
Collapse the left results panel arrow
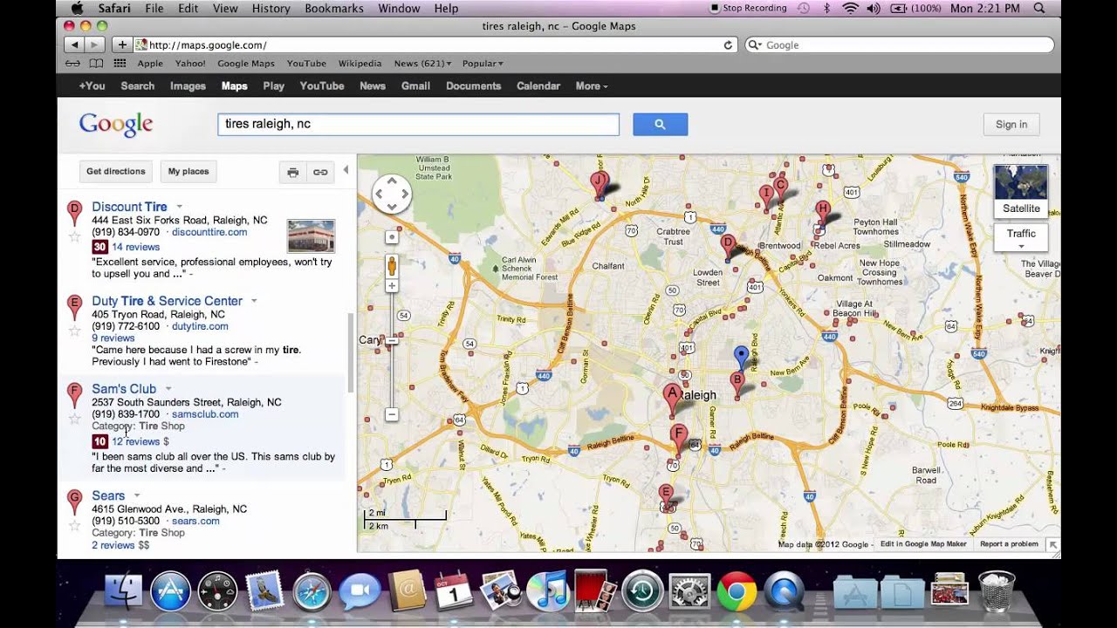pos(346,170)
